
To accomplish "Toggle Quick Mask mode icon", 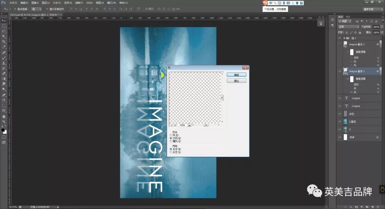I will [x=4, y=137].
